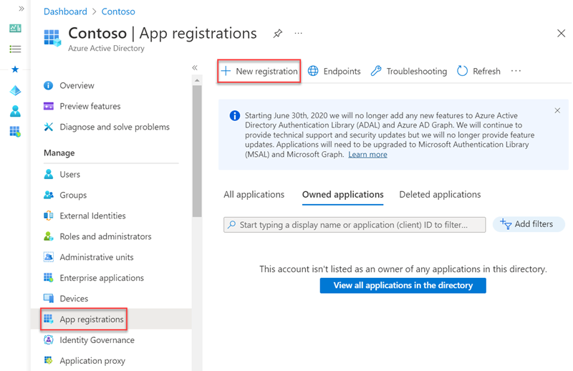Close the App registrations blade
The height and width of the screenshot is (371, 573).
point(561,33)
